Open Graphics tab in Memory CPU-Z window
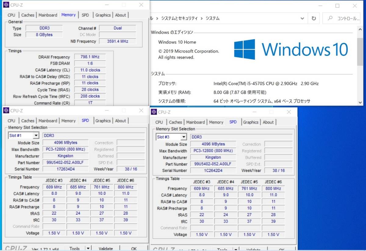This screenshot has width=366, height=251. click(103, 15)
